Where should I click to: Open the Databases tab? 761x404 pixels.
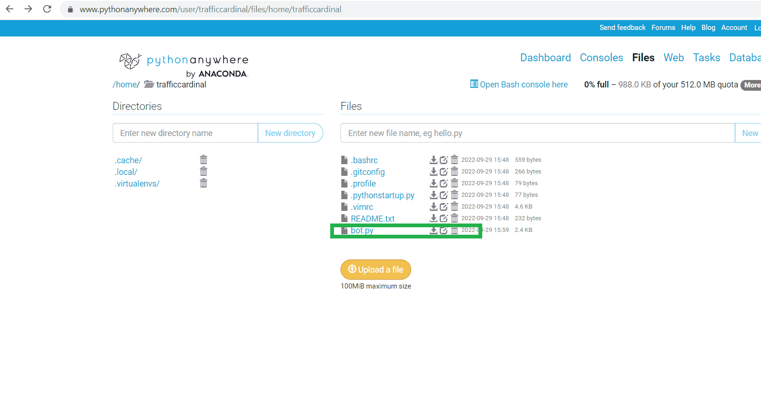pos(745,58)
